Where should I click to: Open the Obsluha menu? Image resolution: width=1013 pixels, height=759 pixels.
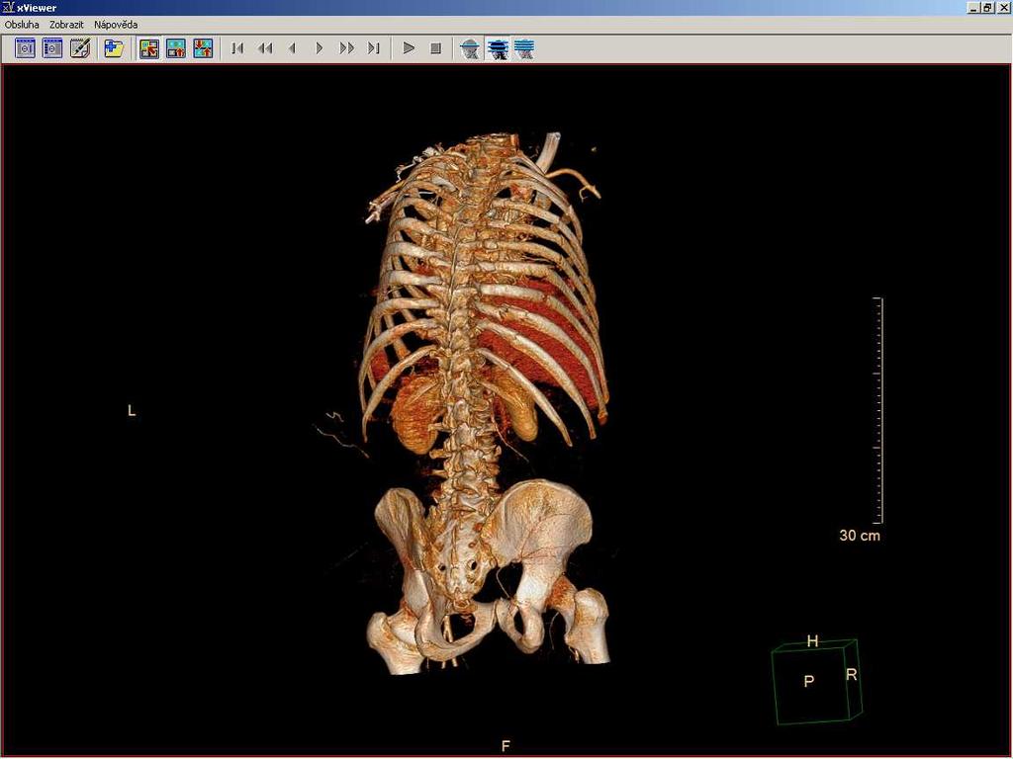point(22,25)
